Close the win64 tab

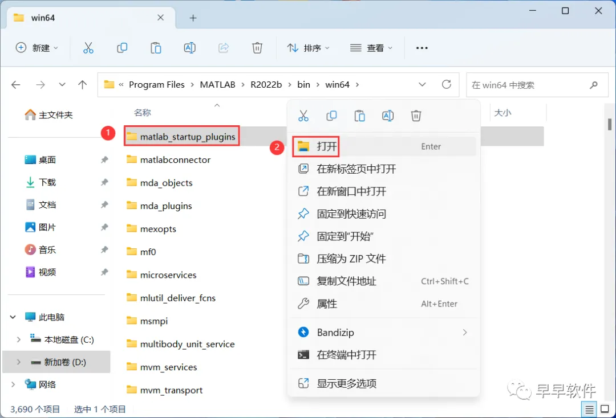[160, 18]
